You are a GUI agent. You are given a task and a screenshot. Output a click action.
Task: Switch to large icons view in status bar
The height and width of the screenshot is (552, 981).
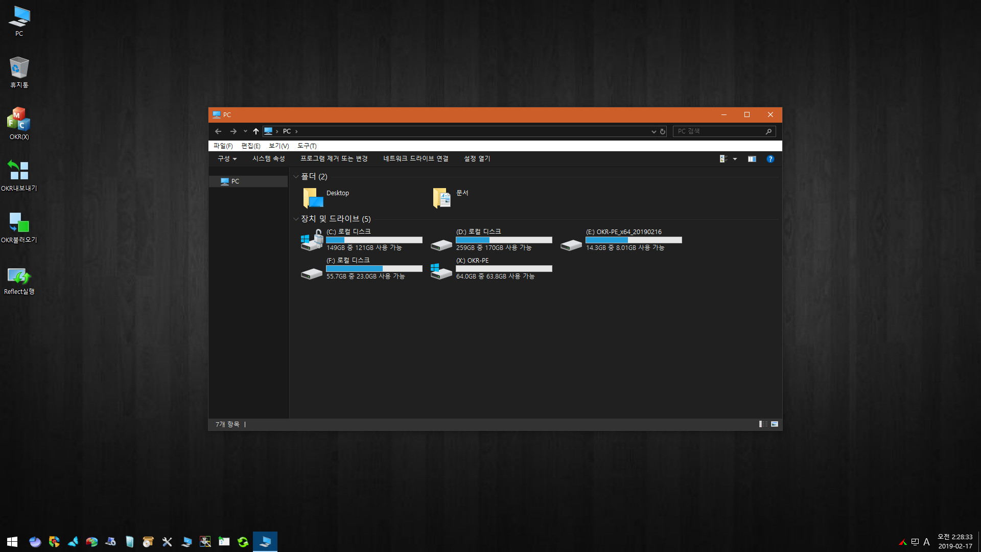tap(775, 424)
